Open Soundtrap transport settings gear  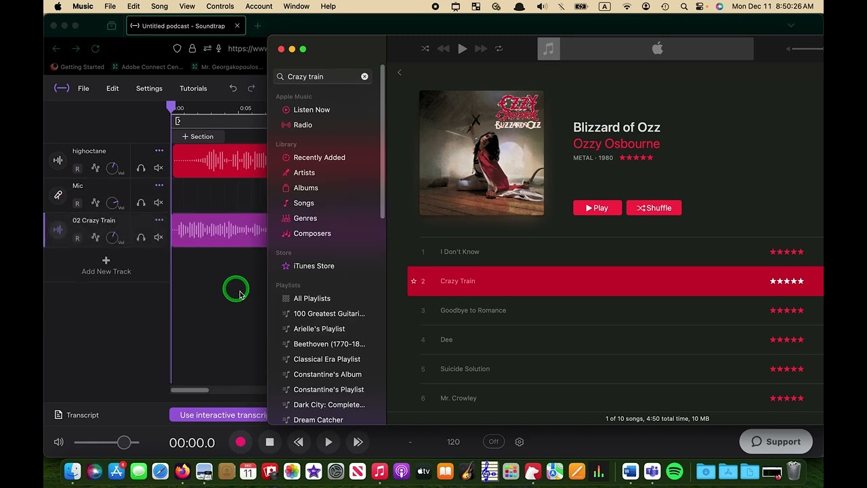(x=520, y=442)
